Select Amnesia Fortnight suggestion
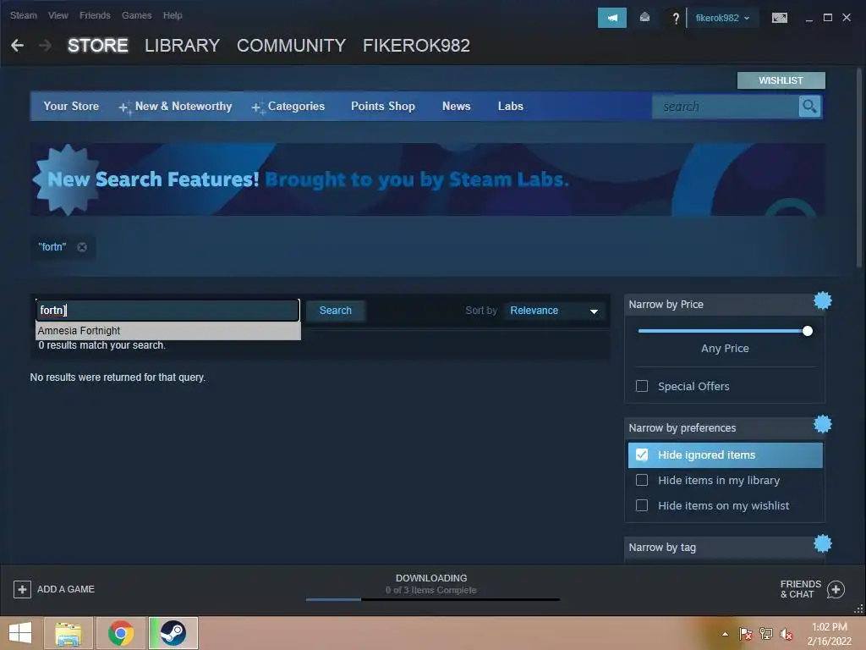 pos(168,331)
